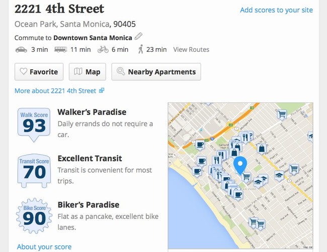This screenshot has width=327, height=252.
Task: Open More about 2221 4th Street link
Action: [59, 91]
